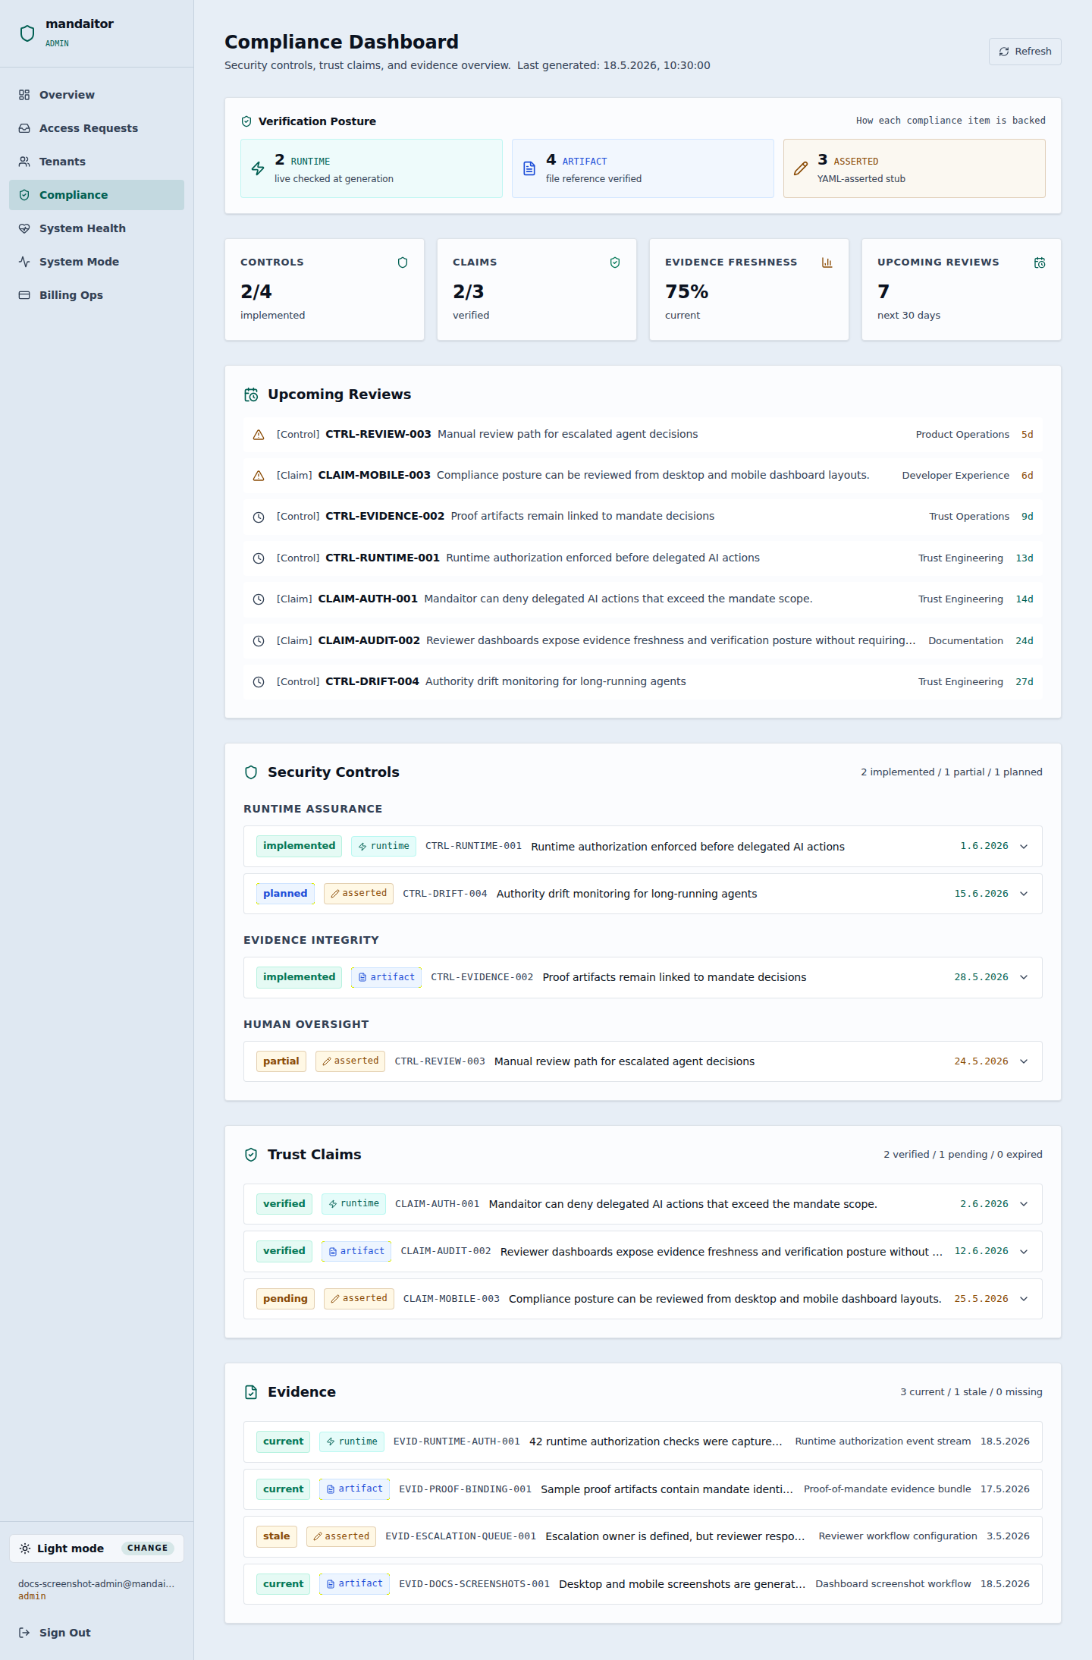Expand the CTRL-REVIEW-003 control row chevron
This screenshot has width=1092, height=1660.
1024,1061
